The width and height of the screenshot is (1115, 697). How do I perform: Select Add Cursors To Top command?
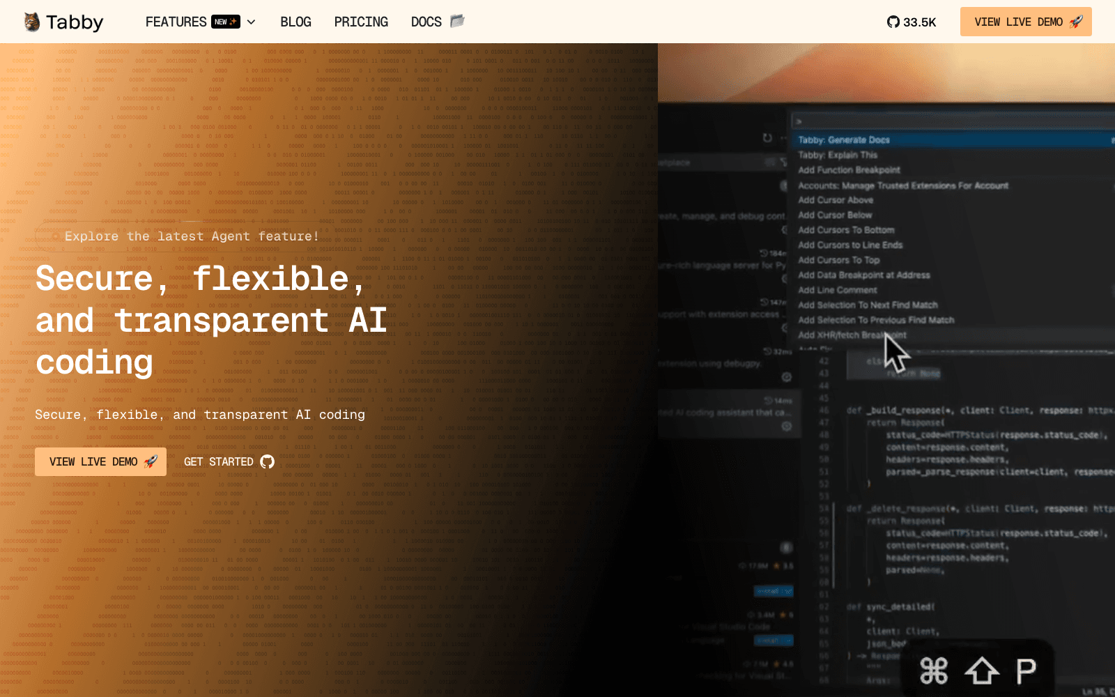(x=838, y=260)
